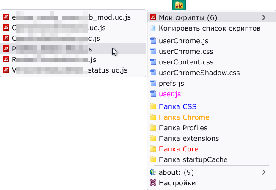This screenshot has height=190, width=276.
Task: Open Папка Profiles folder
Action: [x=211, y=128]
